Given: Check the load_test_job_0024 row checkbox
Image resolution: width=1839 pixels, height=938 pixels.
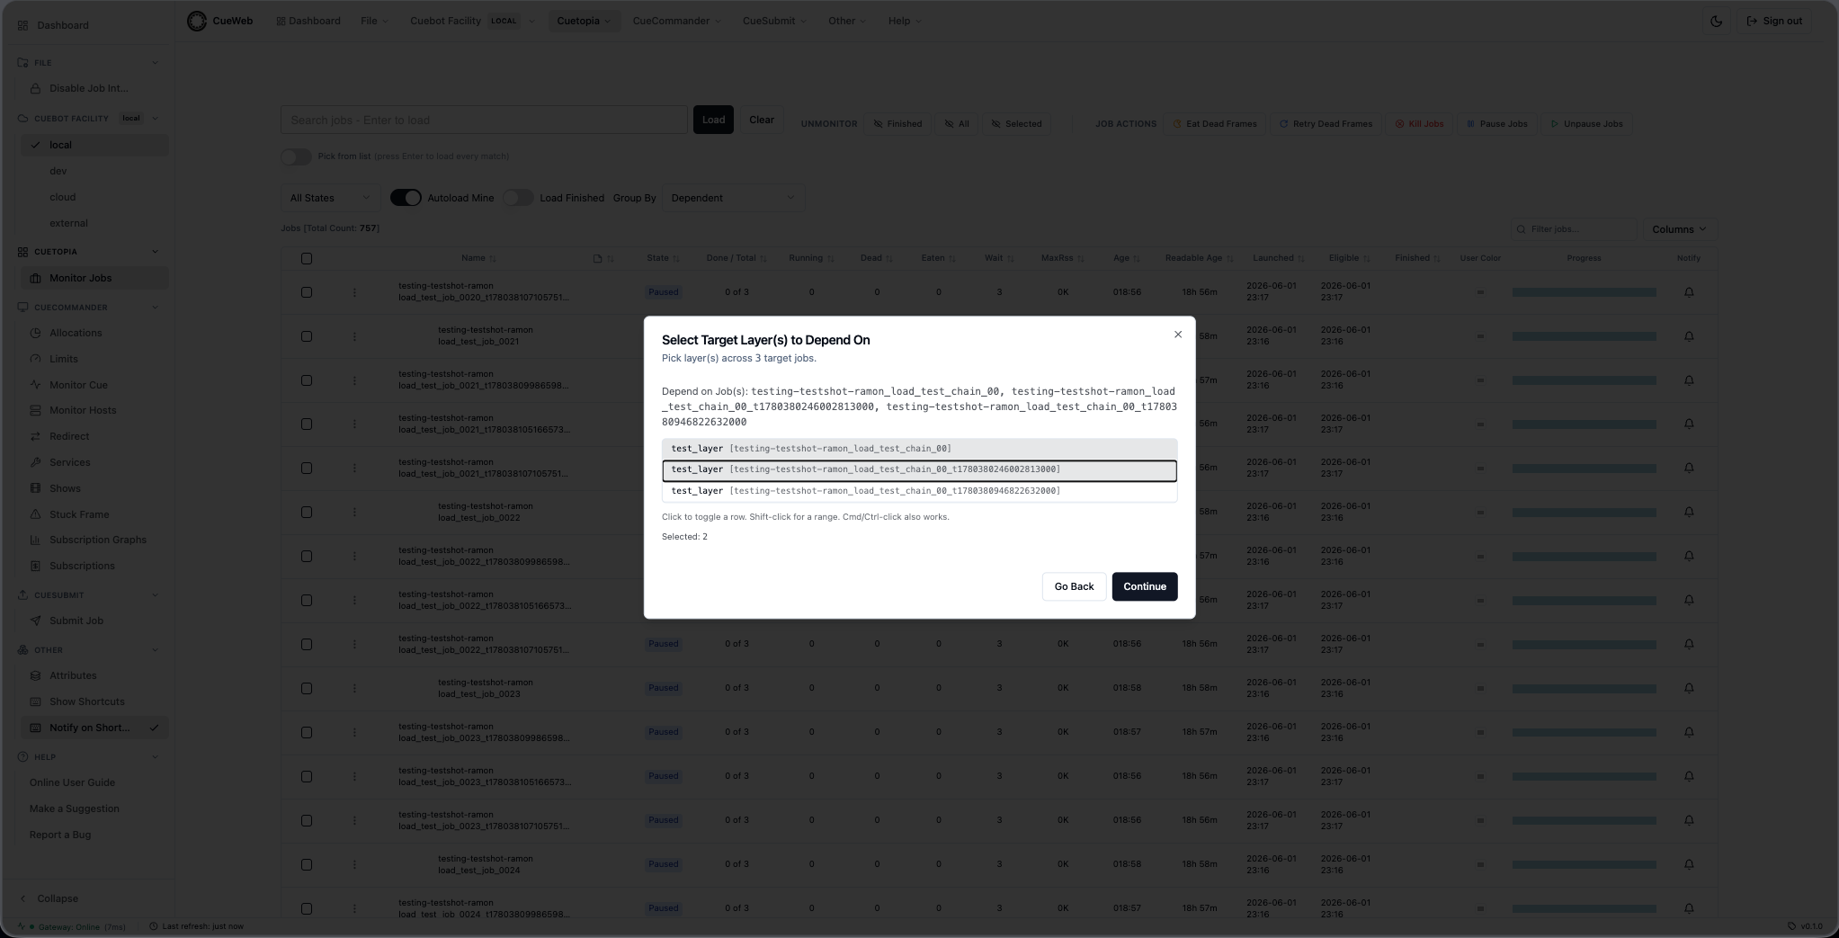Looking at the screenshot, I should 307,865.
